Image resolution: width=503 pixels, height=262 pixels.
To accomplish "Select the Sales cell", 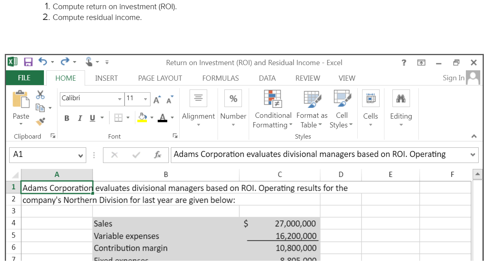I will click(166, 224).
